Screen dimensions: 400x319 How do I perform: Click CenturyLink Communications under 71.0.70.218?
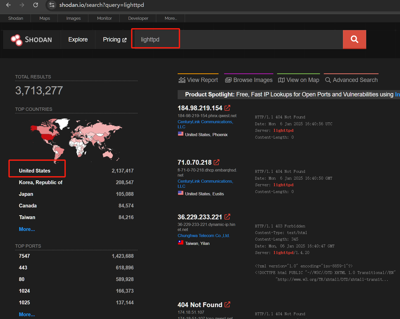[205, 184]
